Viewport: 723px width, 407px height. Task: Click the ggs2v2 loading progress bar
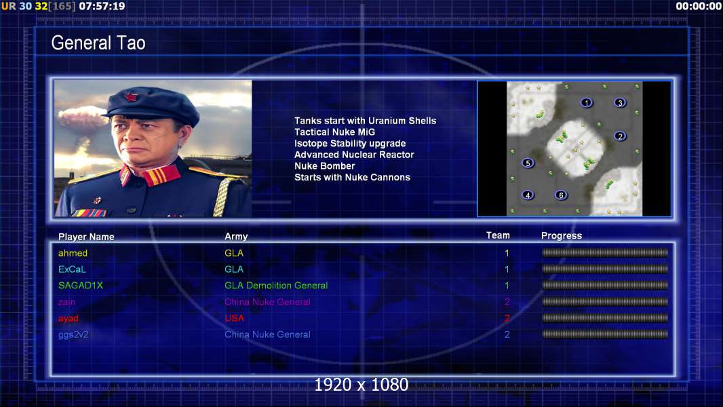tap(605, 334)
